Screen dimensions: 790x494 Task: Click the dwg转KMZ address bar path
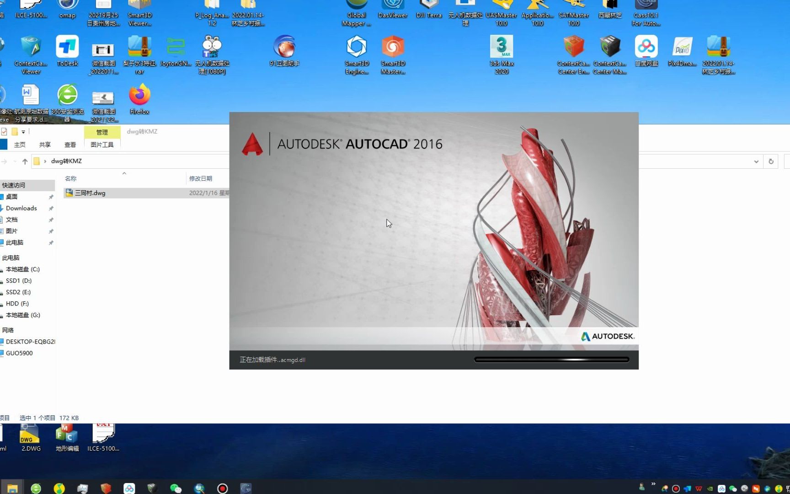click(x=66, y=161)
